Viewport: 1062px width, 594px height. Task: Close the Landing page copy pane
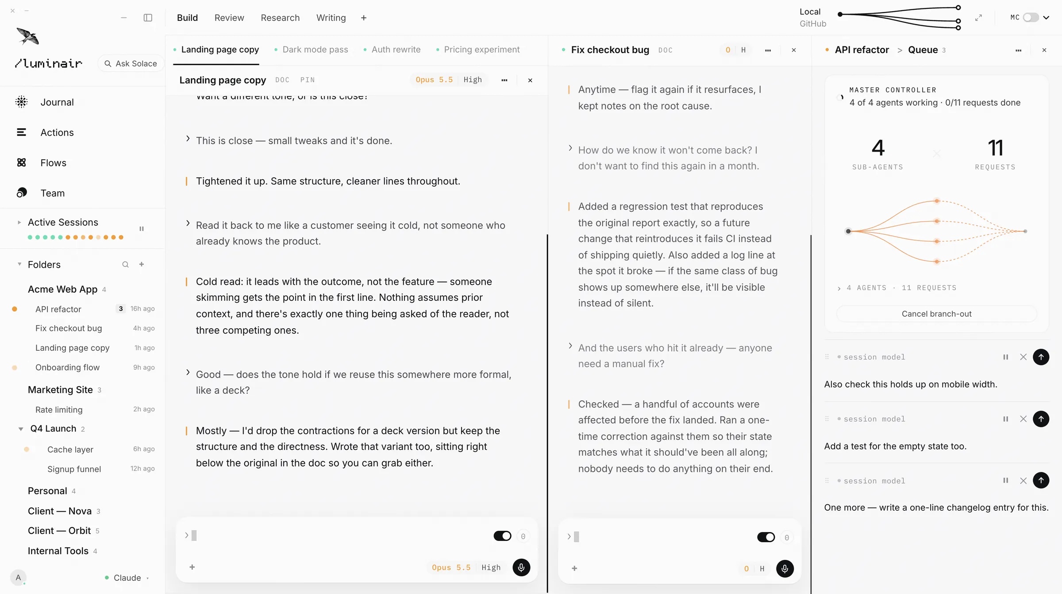click(530, 80)
